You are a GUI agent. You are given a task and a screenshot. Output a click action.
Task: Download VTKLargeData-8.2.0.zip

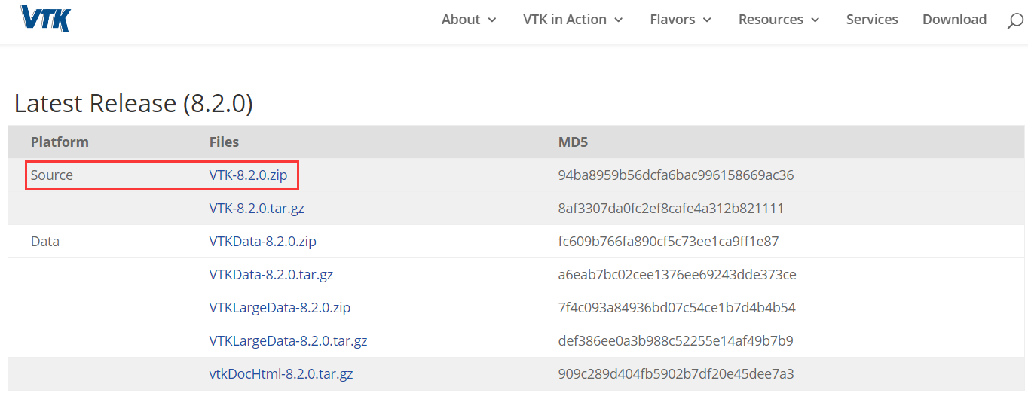280,308
